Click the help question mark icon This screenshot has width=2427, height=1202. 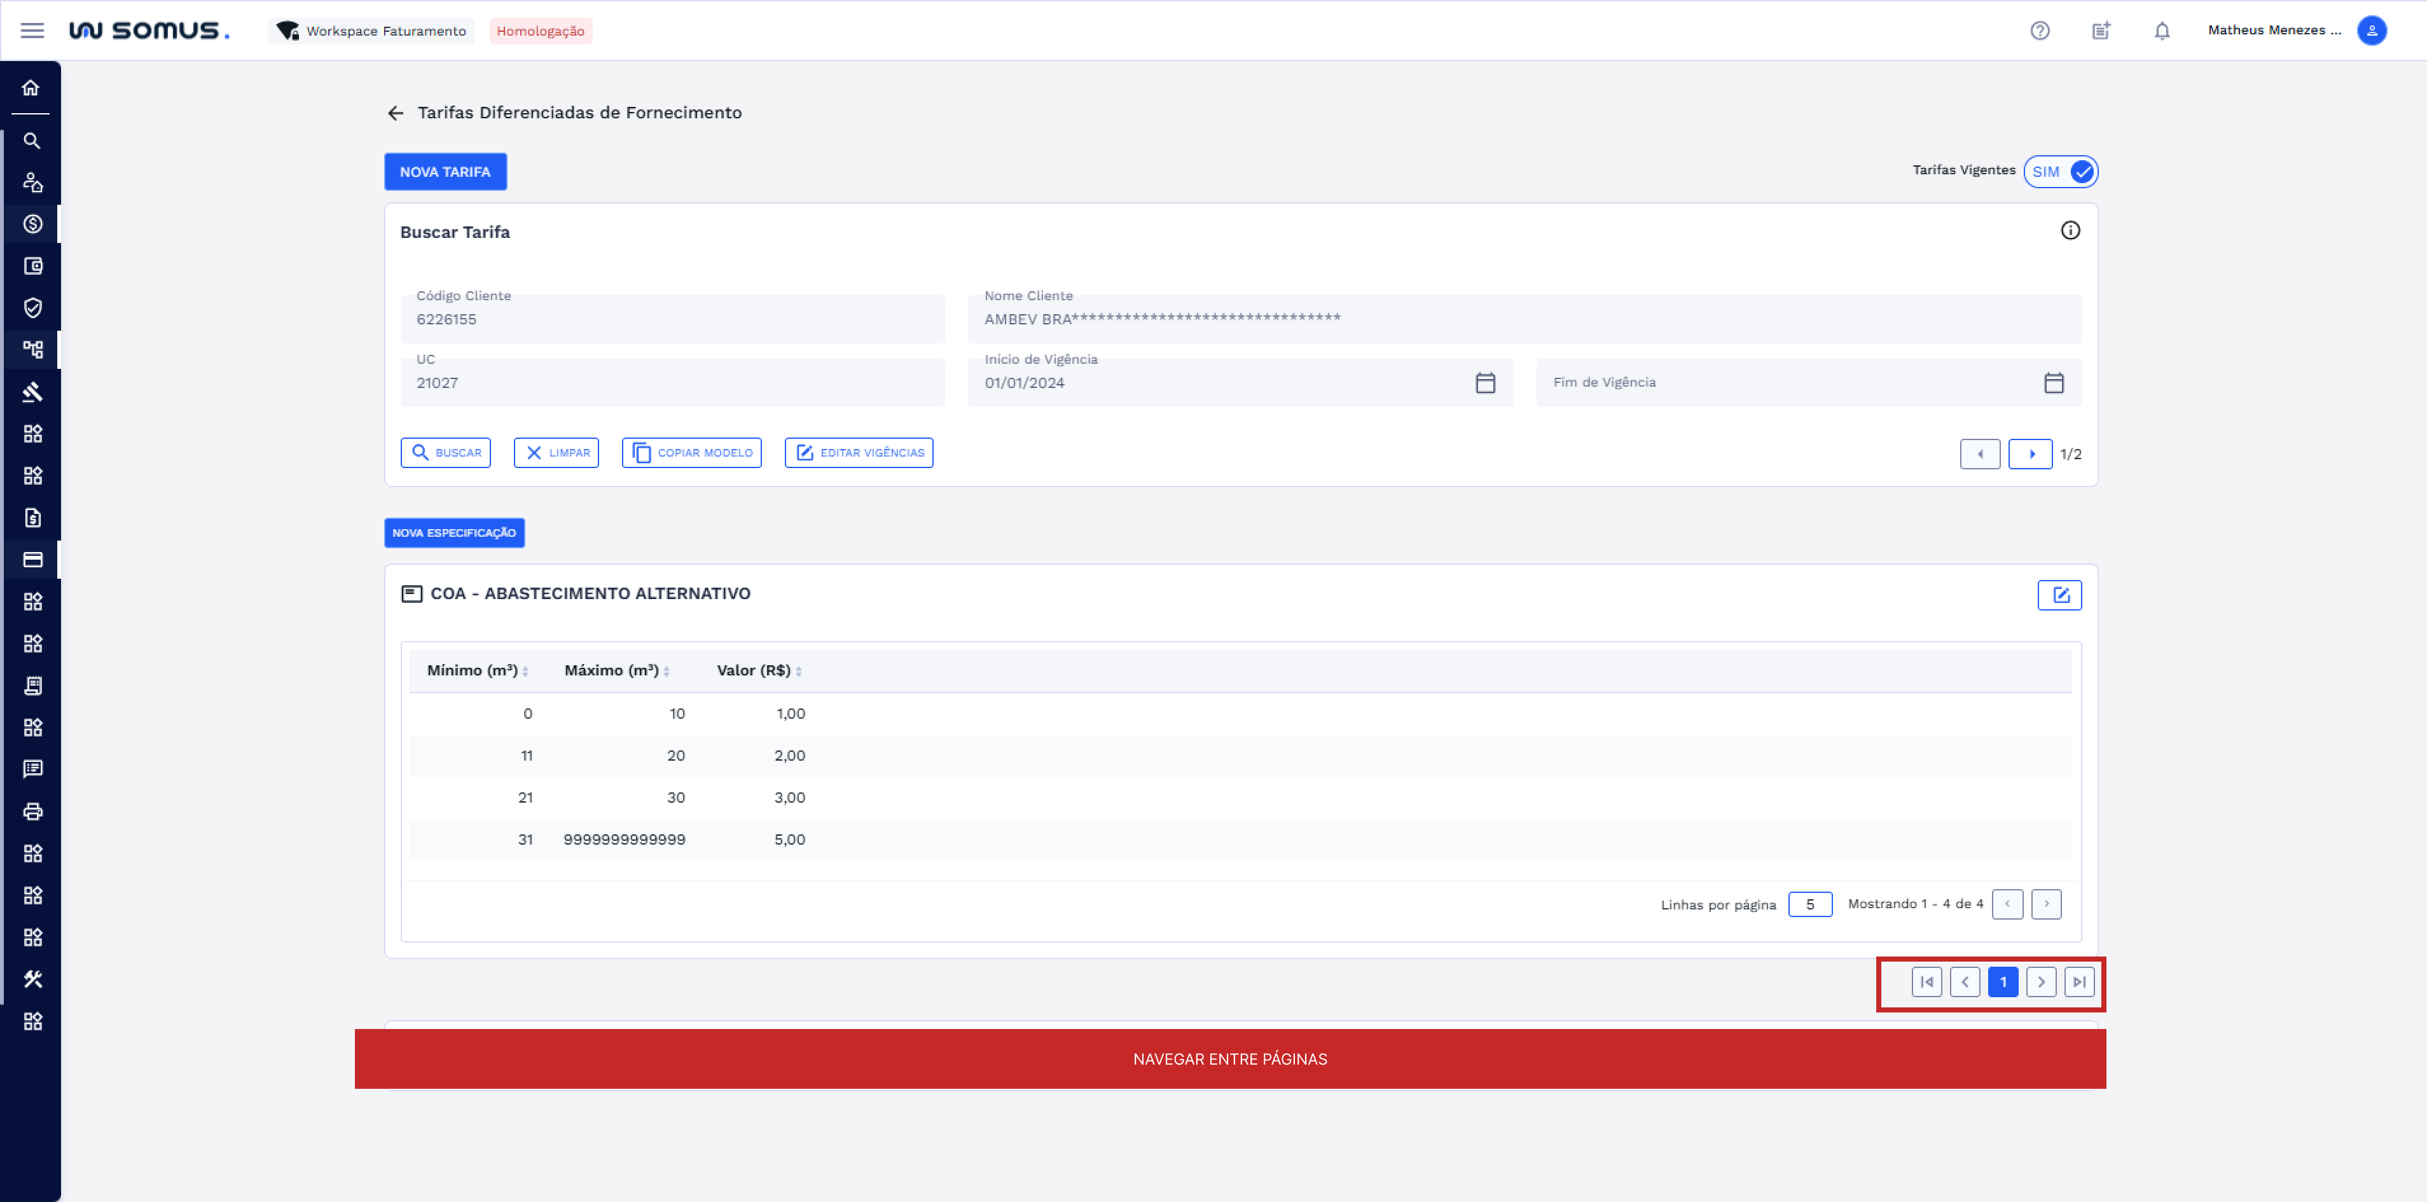[x=2040, y=30]
